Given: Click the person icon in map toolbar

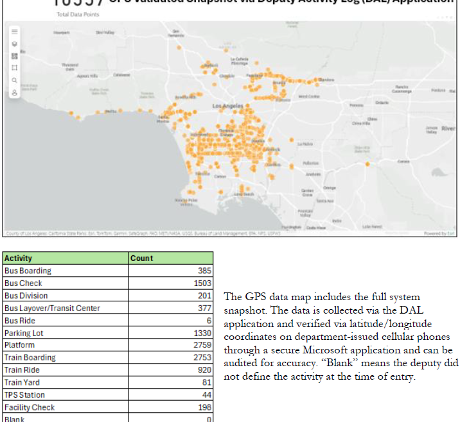Looking at the screenshot, I should pyautogui.click(x=14, y=92).
